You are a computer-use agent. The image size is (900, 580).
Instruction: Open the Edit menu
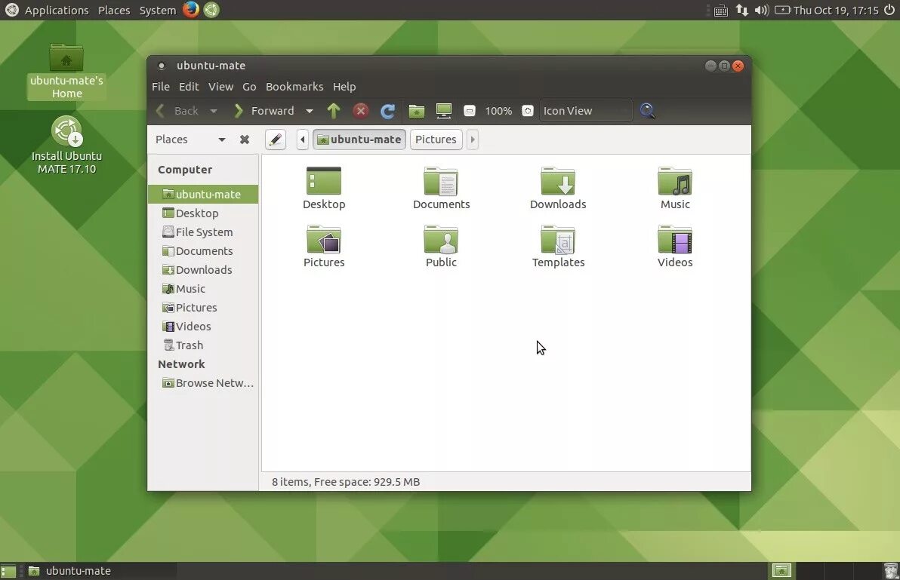[x=189, y=87]
